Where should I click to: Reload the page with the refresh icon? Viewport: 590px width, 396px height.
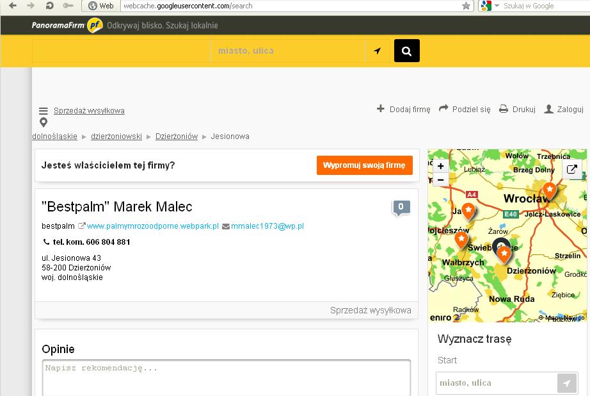click(x=49, y=6)
